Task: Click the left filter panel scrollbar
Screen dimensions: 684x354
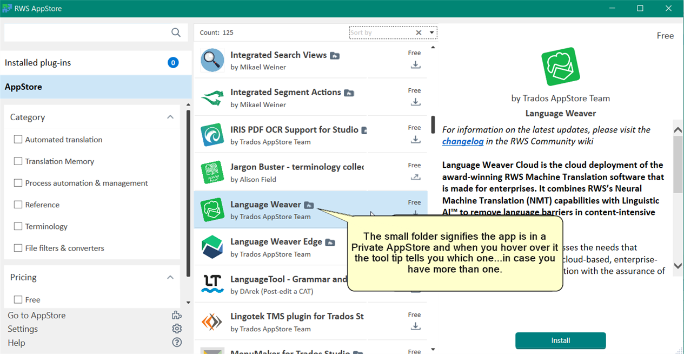Action: pos(188,193)
